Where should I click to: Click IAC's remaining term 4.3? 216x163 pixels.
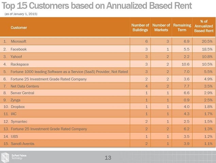[x=186, y=114]
